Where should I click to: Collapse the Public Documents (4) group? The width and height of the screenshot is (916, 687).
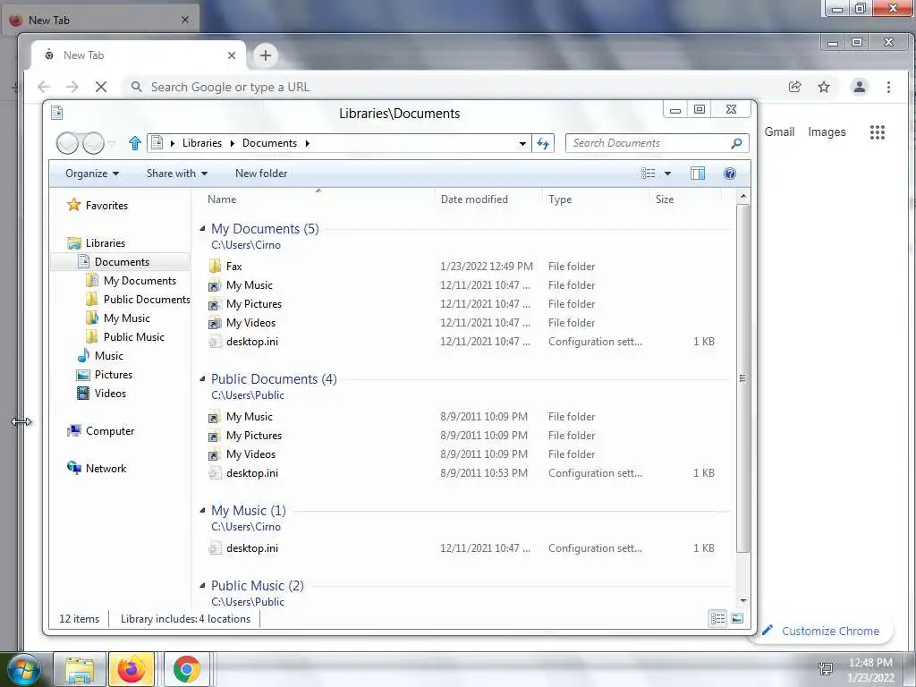click(x=203, y=378)
